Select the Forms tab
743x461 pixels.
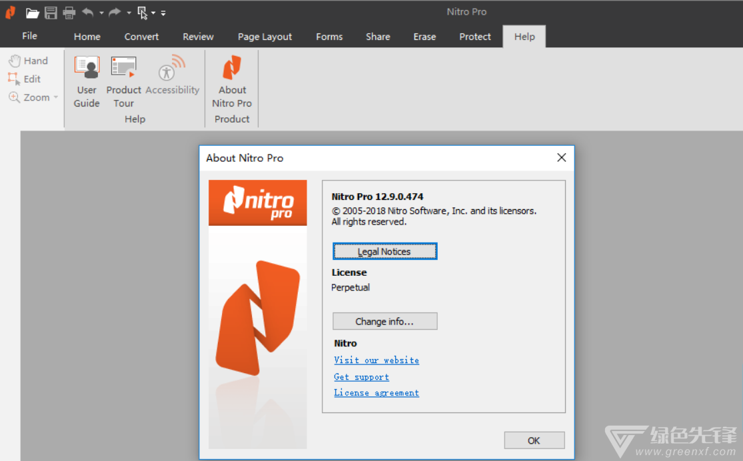pyautogui.click(x=329, y=37)
